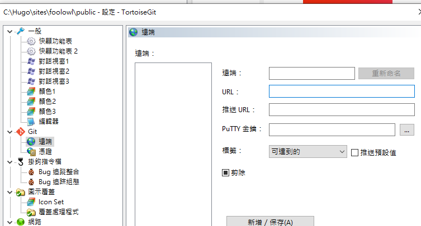Close the TortoiseGit settings window
The width and height of the screenshot is (421, 226).
[x=419, y=12]
